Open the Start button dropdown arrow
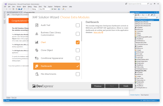This screenshot has width=163, height=106. 57,9
